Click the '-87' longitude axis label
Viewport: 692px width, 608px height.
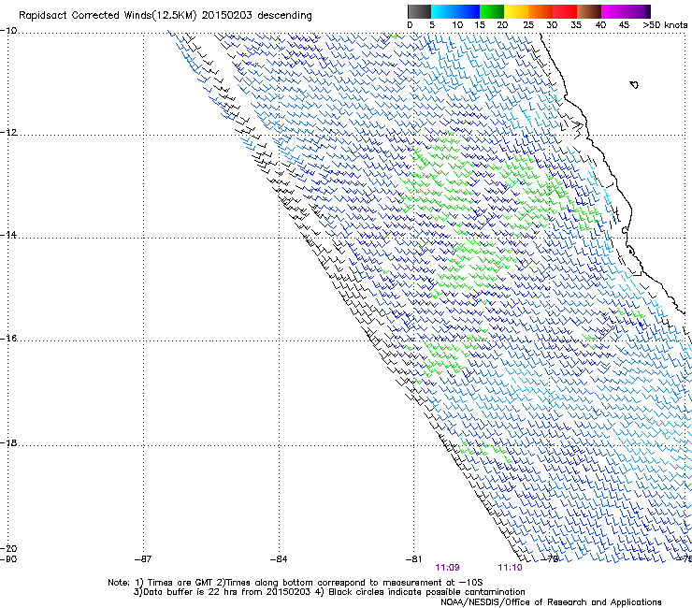coord(143,559)
